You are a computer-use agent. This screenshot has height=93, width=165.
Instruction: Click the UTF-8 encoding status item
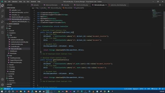(x=141, y=89)
